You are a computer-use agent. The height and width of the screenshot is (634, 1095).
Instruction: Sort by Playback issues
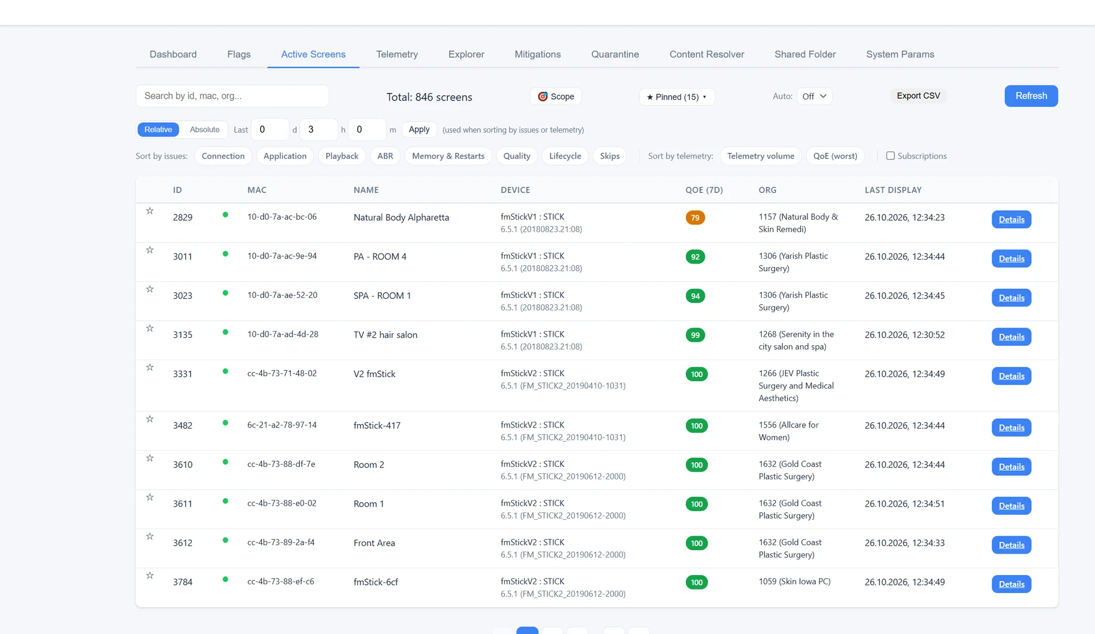click(342, 156)
